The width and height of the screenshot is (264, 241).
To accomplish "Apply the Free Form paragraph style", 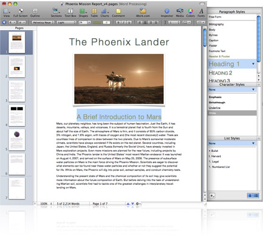I will tap(215, 17).
